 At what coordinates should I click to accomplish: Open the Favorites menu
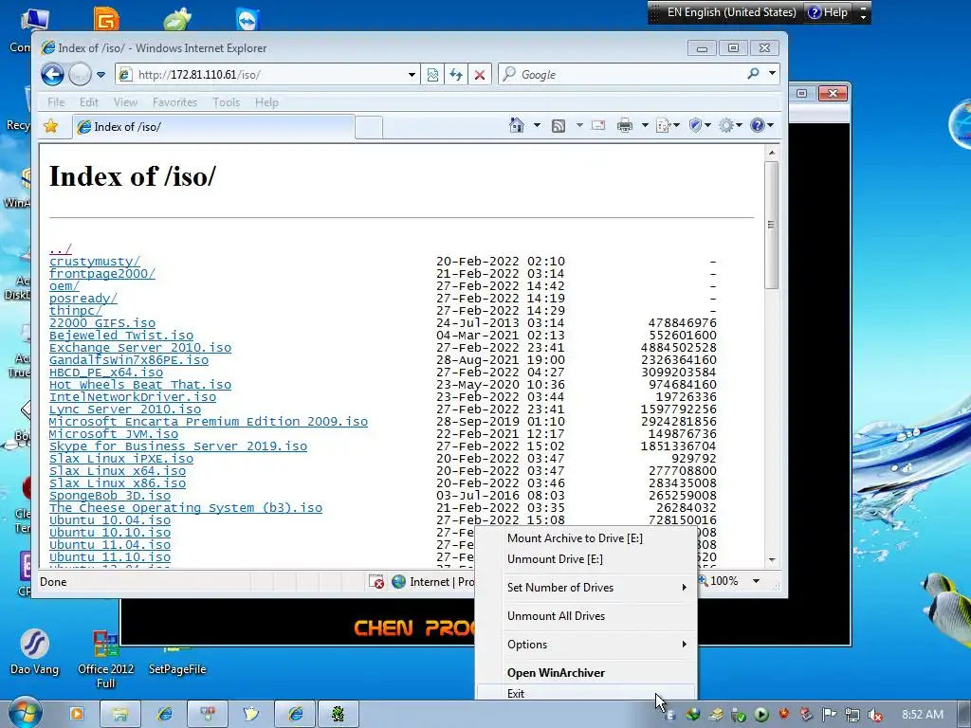[x=174, y=102]
